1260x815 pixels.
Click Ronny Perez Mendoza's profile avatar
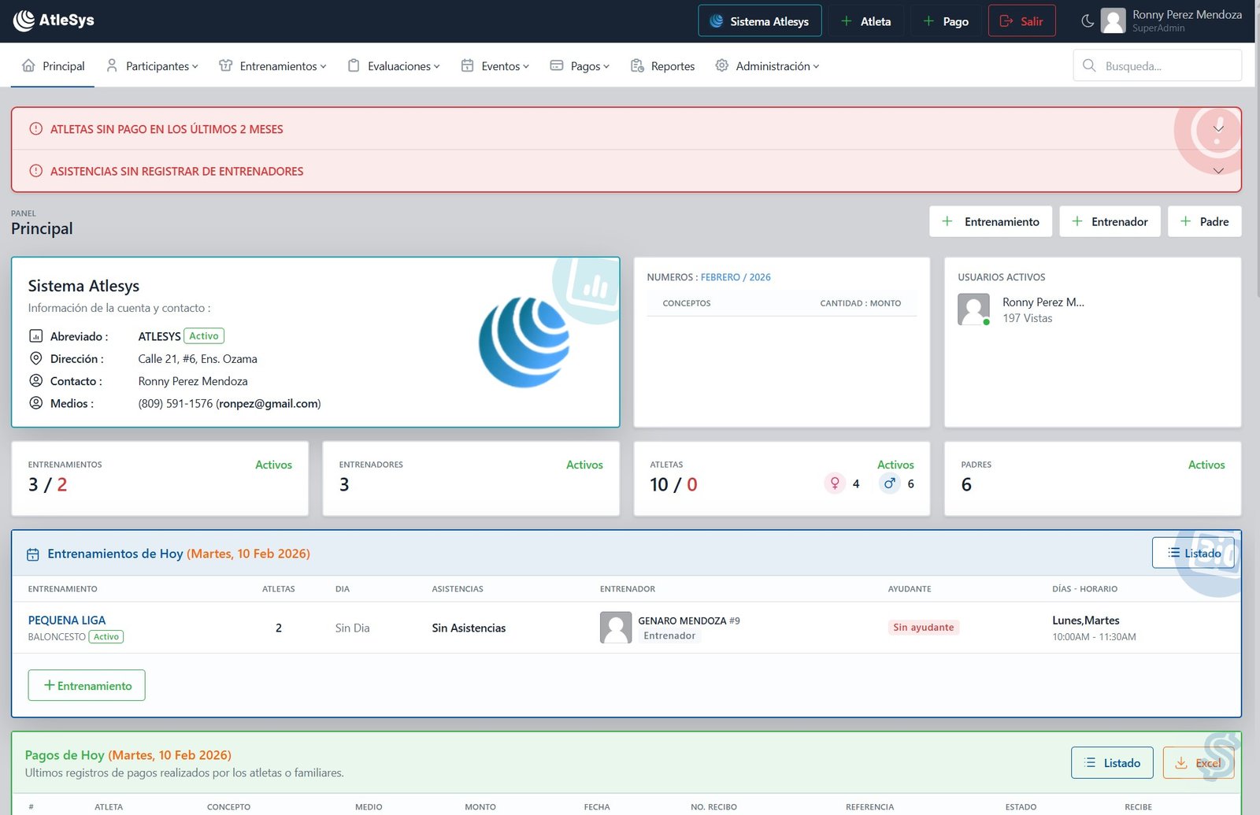pyautogui.click(x=1113, y=20)
